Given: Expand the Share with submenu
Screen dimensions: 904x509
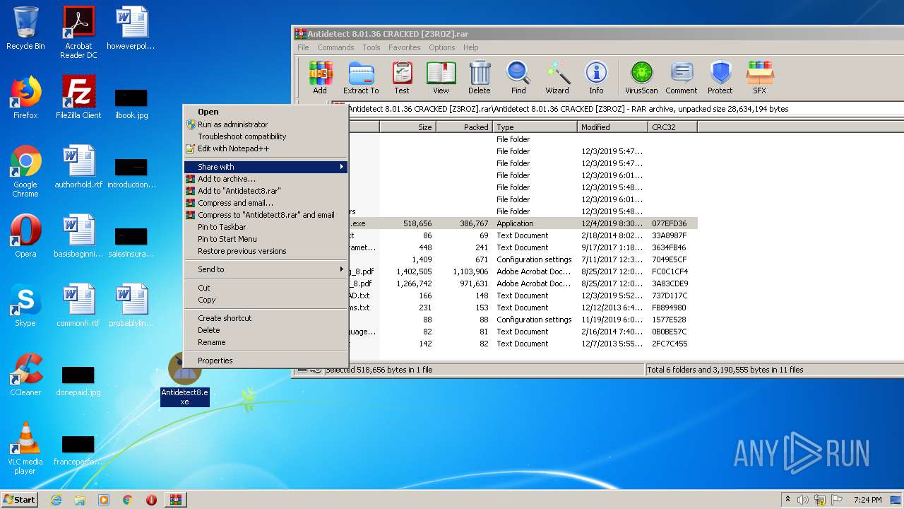Looking at the screenshot, I should point(266,167).
